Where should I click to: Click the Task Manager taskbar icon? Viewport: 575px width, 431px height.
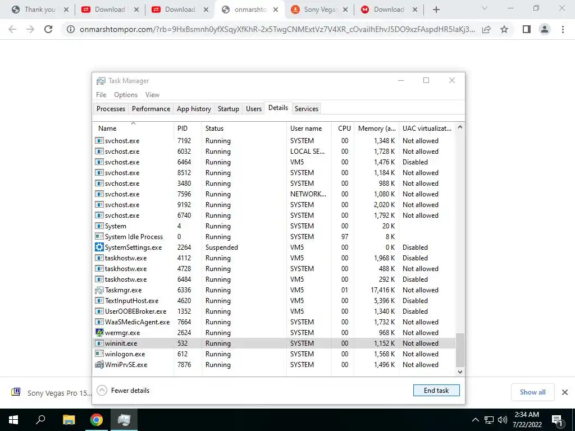click(124, 420)
